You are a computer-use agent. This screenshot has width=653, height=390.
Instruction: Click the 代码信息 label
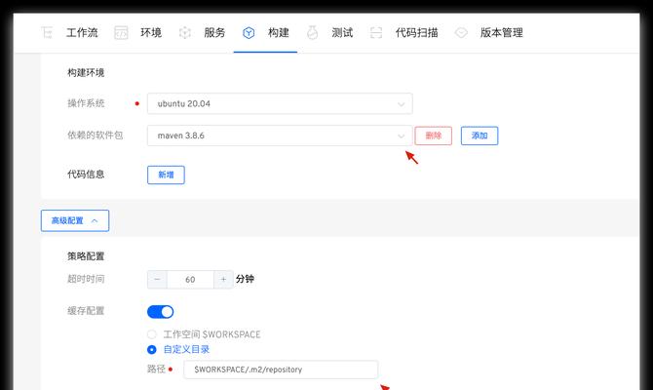86,175
